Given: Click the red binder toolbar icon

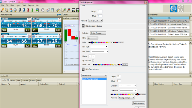Looking at the screenshot, I should [28, 10].
